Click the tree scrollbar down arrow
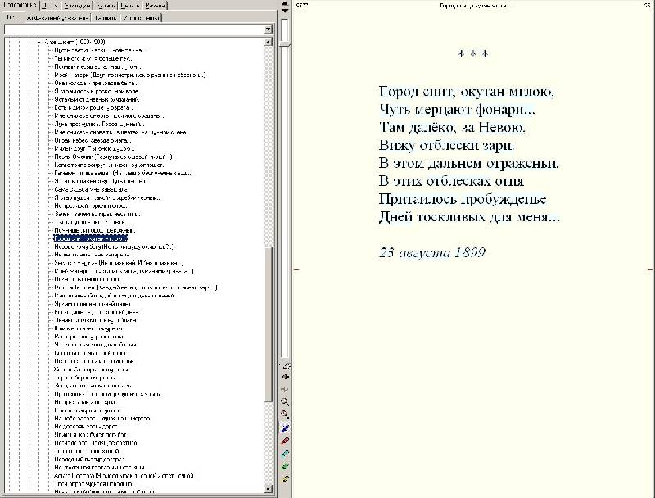This screenshot has height=498, width=655. [x=269, y=489]
